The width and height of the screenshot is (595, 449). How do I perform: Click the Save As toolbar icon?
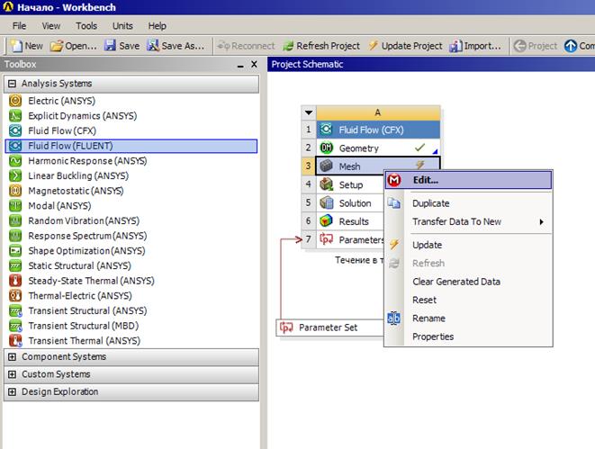(x=177, y=46)
